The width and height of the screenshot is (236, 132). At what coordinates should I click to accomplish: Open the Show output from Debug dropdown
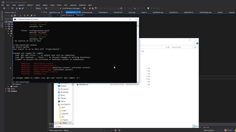click(83, 131)
